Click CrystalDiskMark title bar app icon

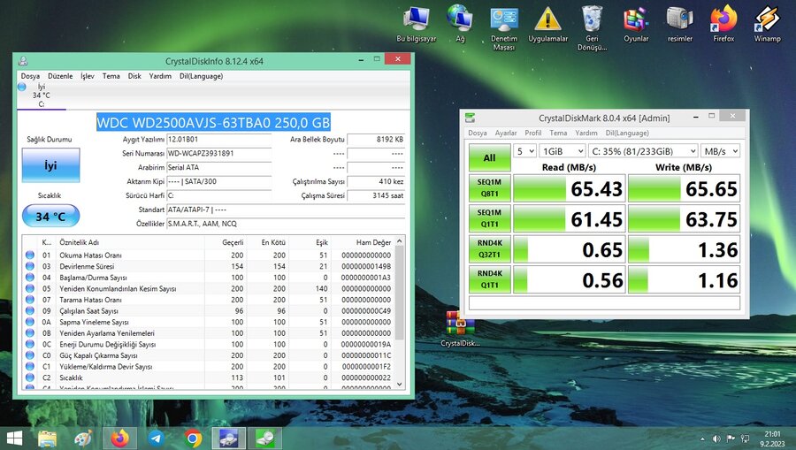(x=471, y=118)
